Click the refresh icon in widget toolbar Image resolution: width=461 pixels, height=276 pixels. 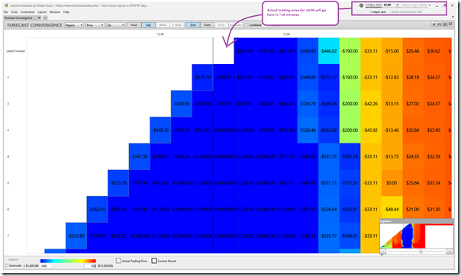click(x=445, y=24)
